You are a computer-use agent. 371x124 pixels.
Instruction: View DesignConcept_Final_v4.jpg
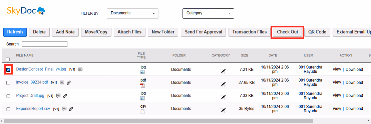pos(337,69)
